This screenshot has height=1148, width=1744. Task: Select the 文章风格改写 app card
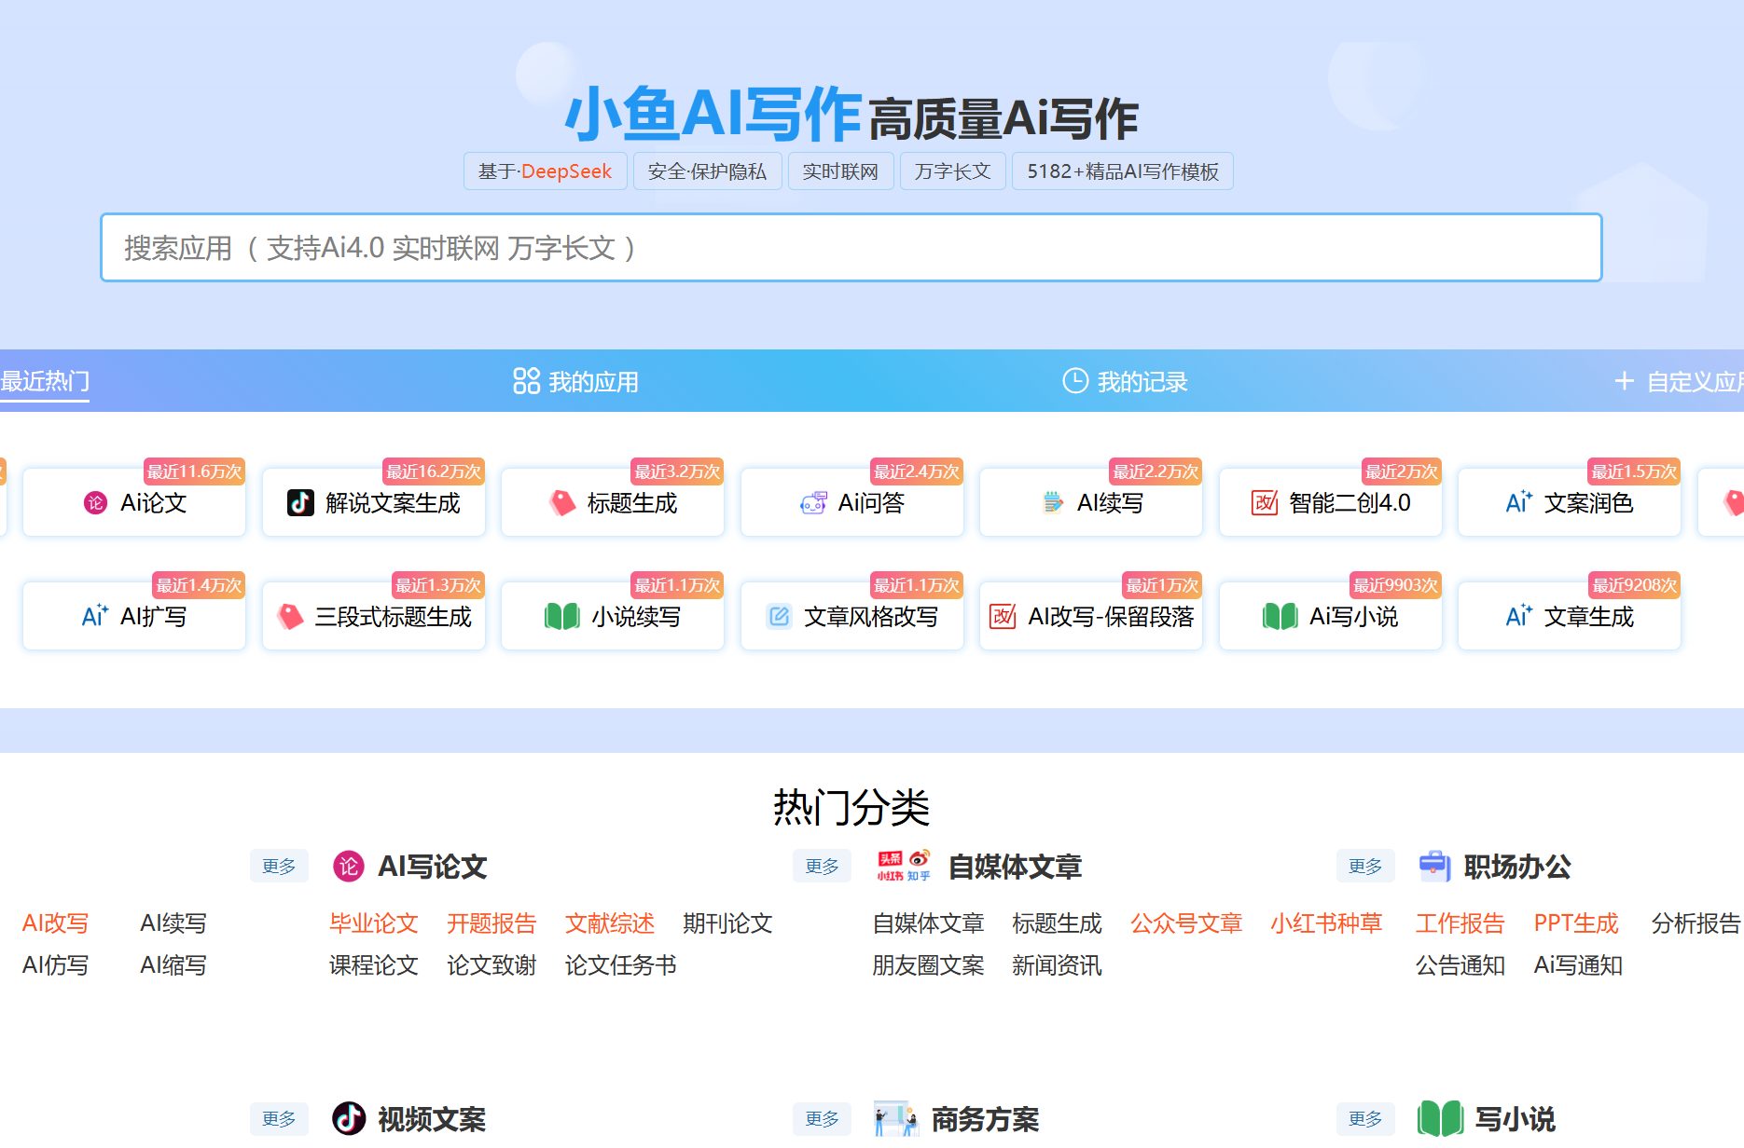(x=851, y=617)
